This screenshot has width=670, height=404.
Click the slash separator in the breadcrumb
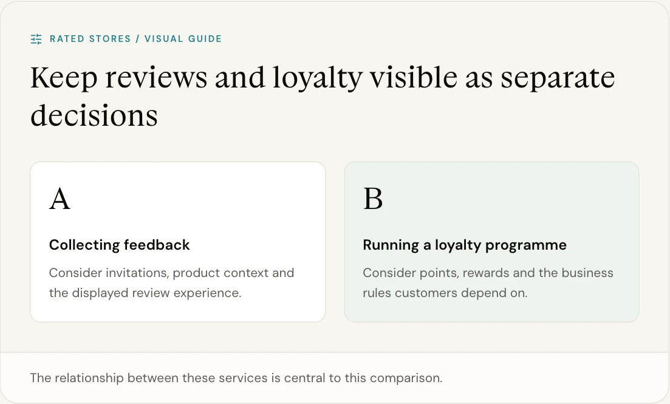[138, 39]
